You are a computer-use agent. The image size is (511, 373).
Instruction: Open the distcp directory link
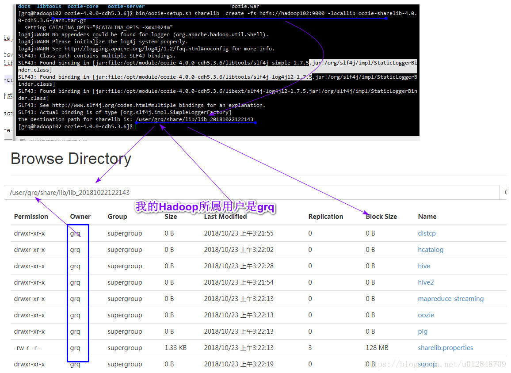pyautogui.click(x=427, y=233)
